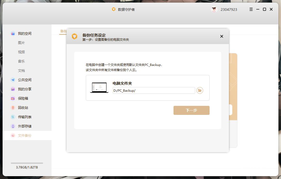Select the 公共空间 paper-plane icon

pos(13,80)
